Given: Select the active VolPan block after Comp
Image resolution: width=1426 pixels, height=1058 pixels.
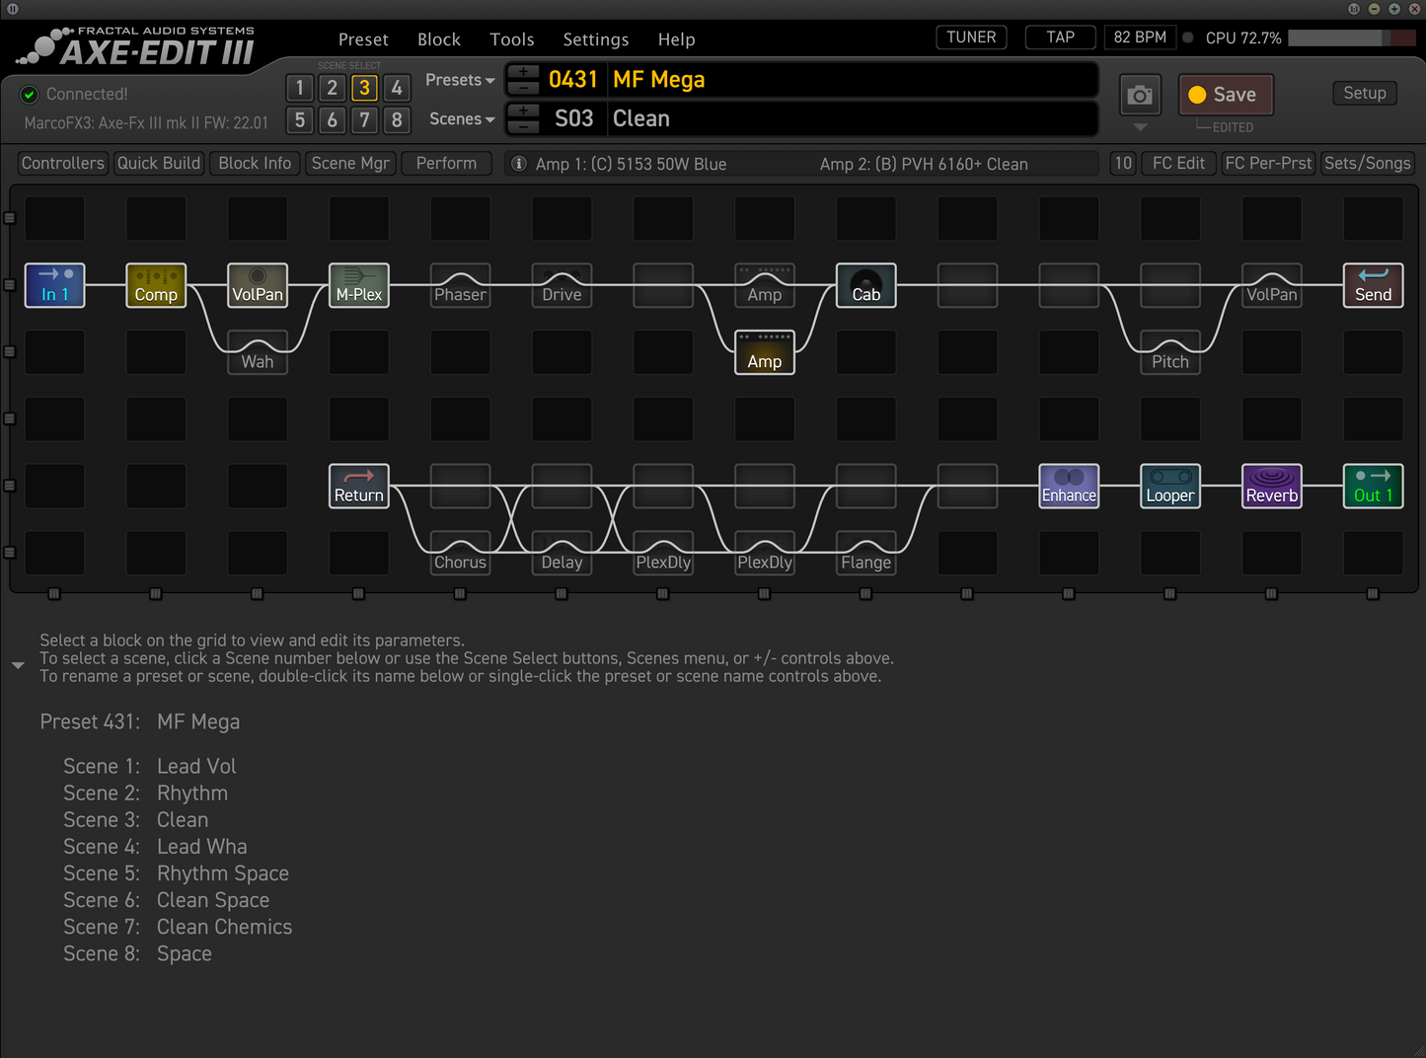Looking at the screenshot, I should click(258, 285).
